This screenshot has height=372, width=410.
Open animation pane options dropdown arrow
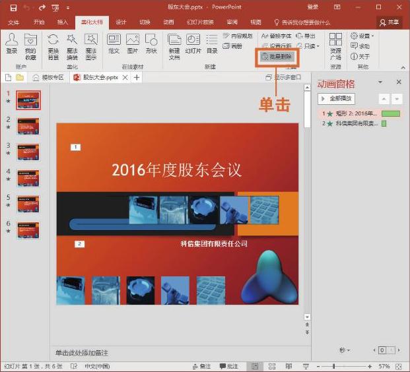tap(380, 82)
